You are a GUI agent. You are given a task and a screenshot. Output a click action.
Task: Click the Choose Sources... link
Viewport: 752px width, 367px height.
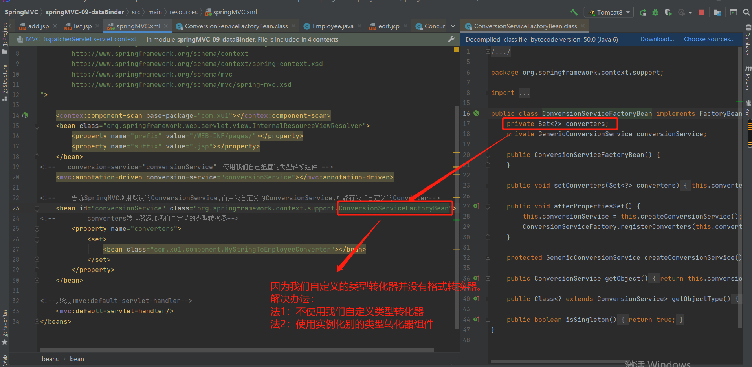click(x=709, y=39)
